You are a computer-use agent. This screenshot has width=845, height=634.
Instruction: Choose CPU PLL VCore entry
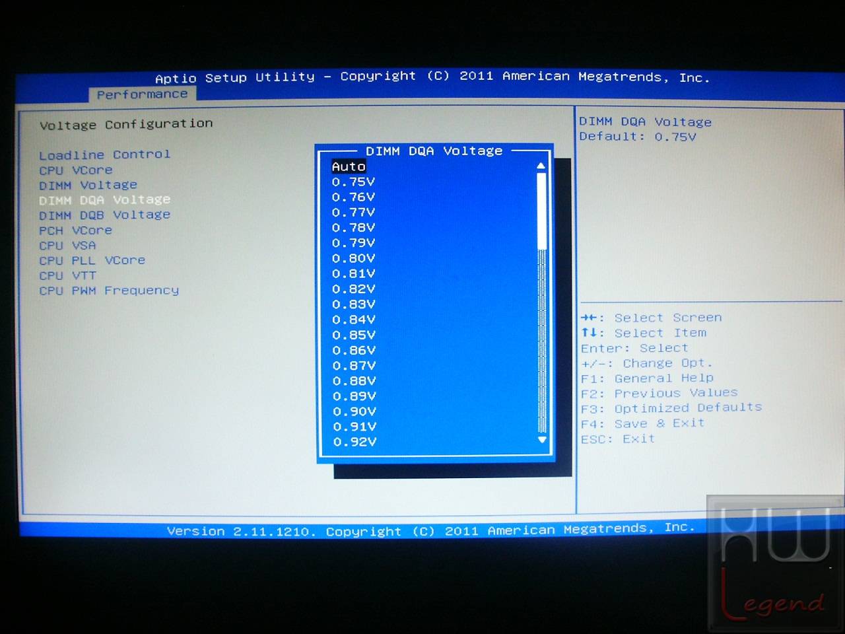point(92,260)
